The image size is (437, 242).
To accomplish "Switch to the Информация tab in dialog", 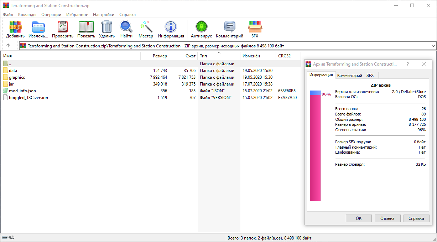I will 321,75.
